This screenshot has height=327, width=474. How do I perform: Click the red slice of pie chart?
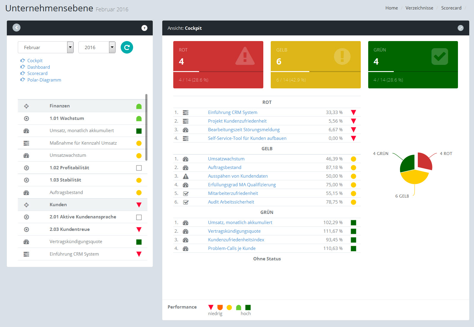424,161
